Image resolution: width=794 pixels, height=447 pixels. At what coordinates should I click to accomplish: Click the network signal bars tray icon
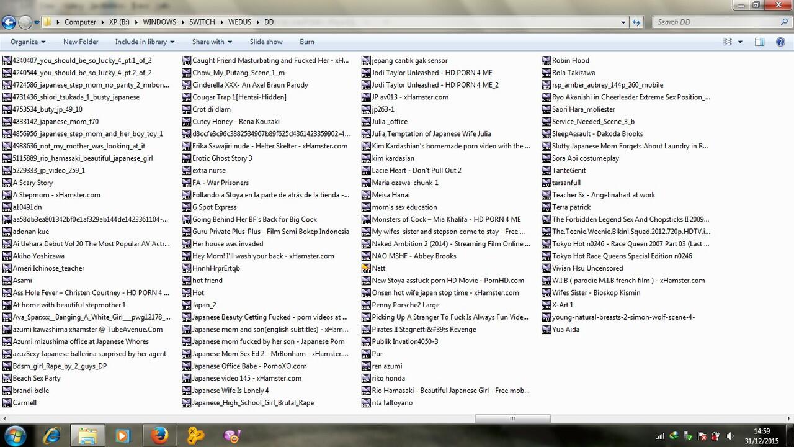pos(660,436)
